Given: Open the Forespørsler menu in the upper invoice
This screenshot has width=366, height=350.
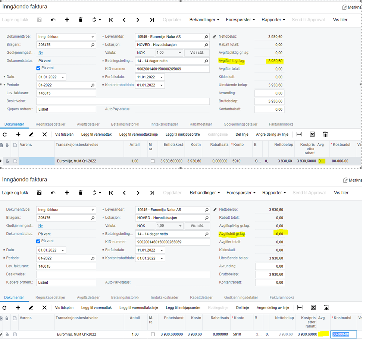Looking at the screenshot, I should pyautogui.click(x=240, y=20).
